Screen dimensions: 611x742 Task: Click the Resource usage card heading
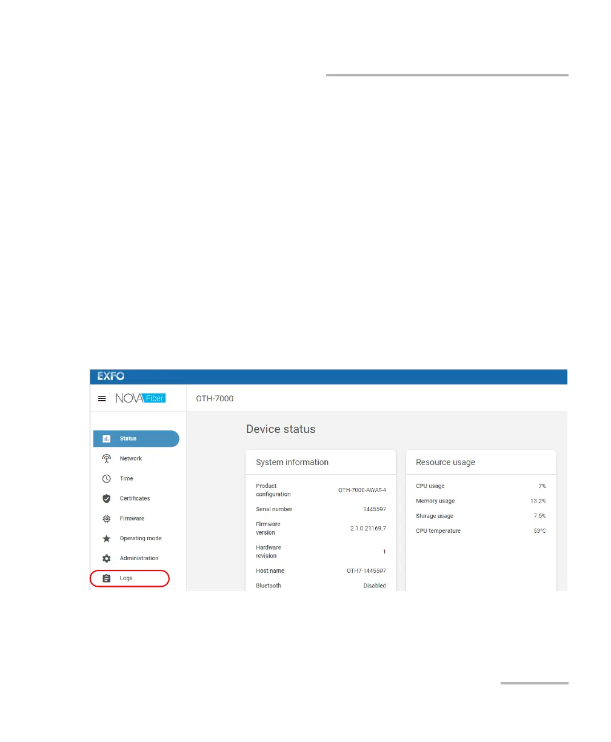click(x=446, y=462)
